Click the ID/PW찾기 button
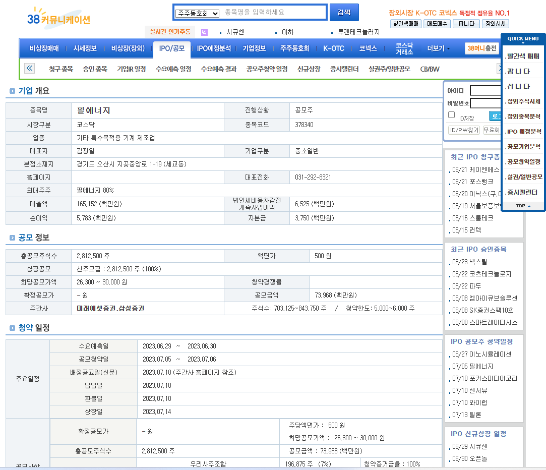The image size is (546, 470). [464, 130]
